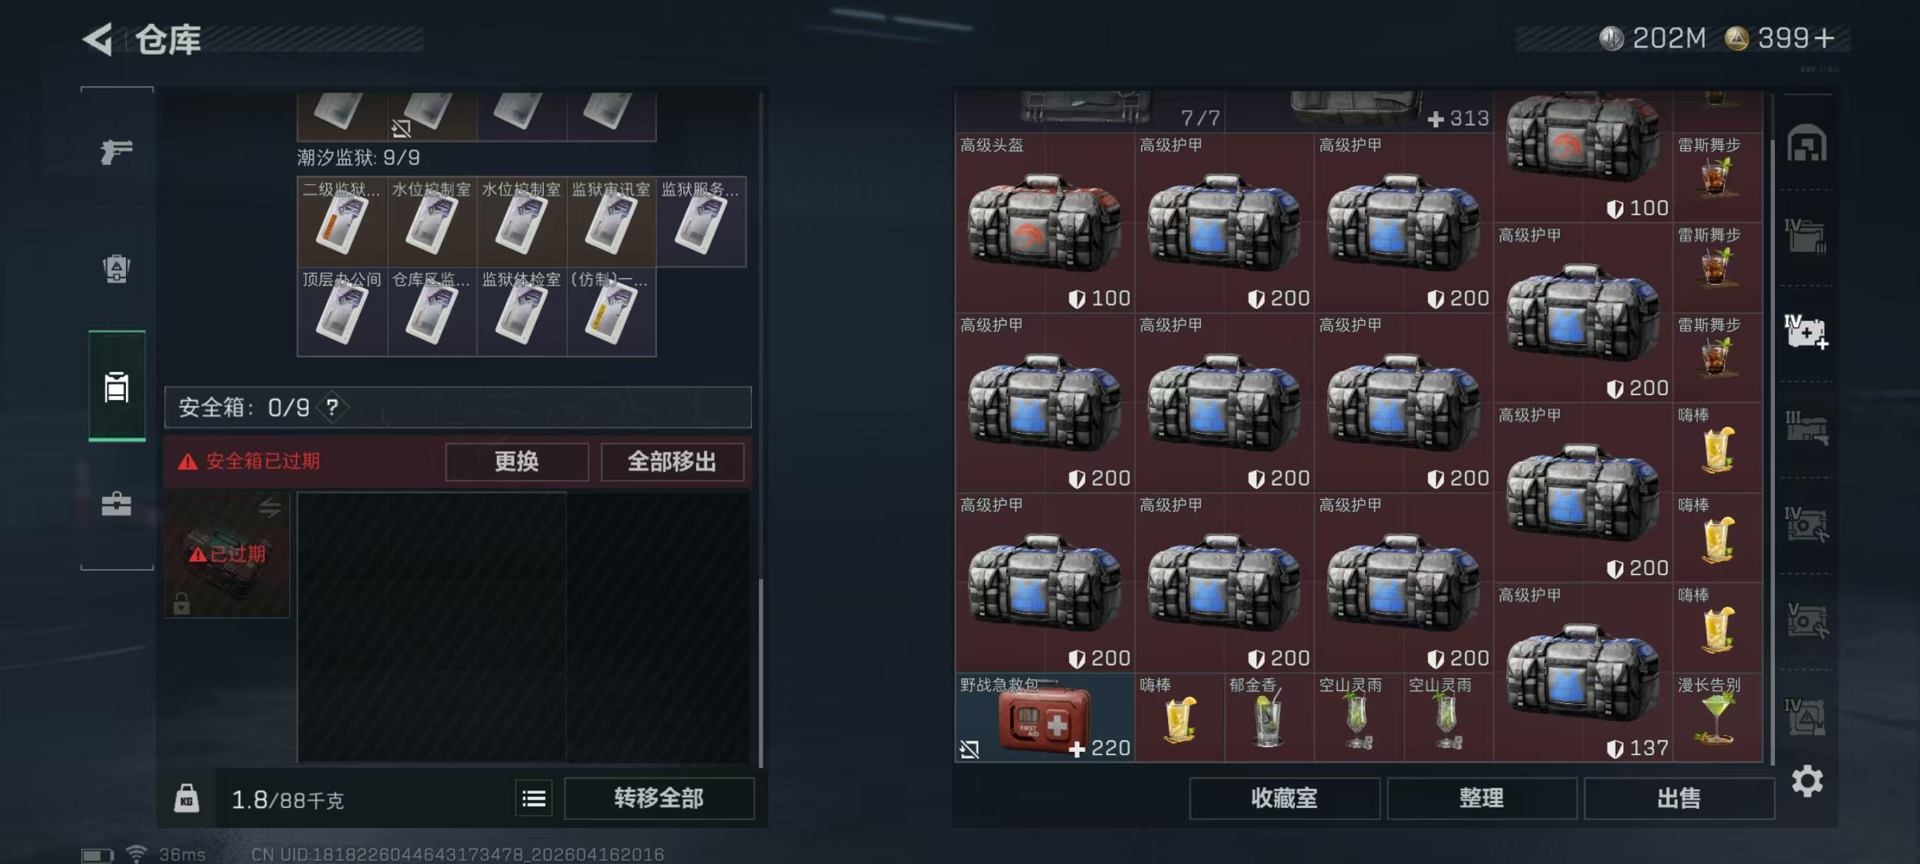Screen dimensions: 1920x864
Task: Click the lock icon under expired safe box
Action: pyautogui.click(x=181, y=603)
